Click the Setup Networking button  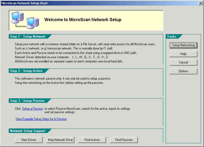pos(183,45)
